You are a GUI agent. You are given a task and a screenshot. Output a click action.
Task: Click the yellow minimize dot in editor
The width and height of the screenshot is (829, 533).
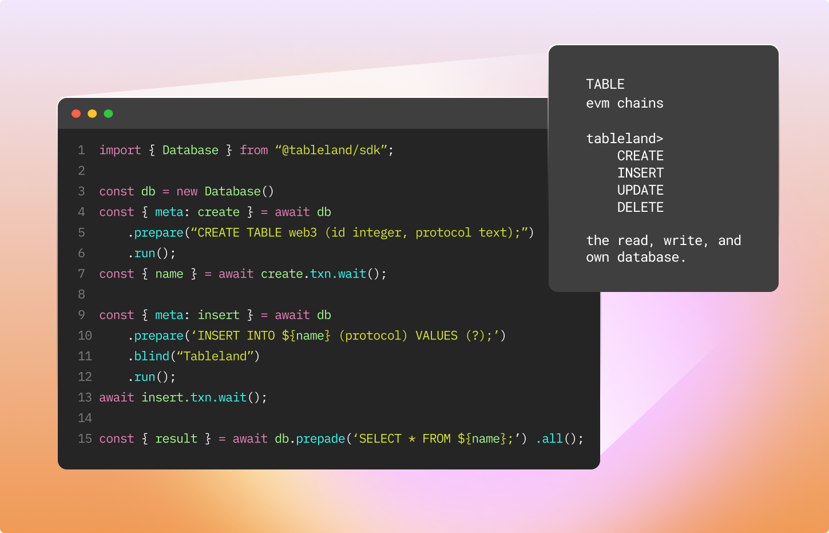pyautogui.click(x=92, y=113)
